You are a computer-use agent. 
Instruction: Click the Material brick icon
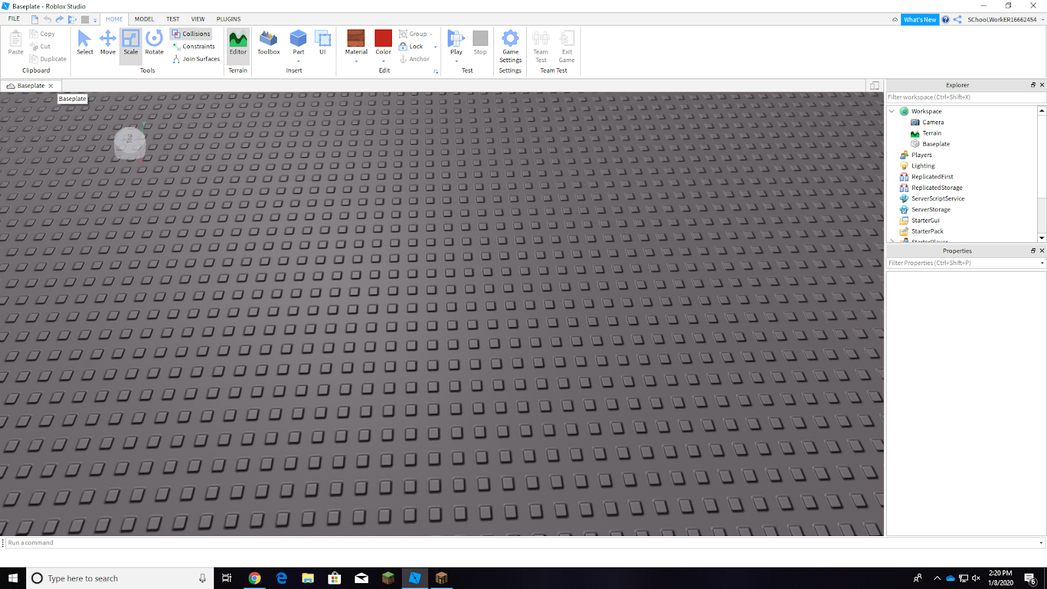pos(356,38)
